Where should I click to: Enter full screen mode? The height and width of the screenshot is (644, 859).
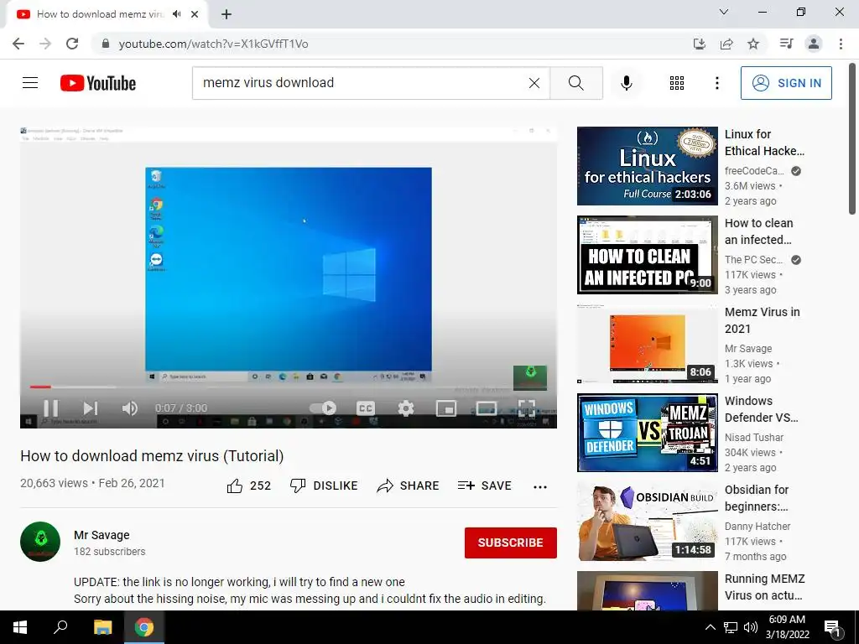tap(527, 408)
